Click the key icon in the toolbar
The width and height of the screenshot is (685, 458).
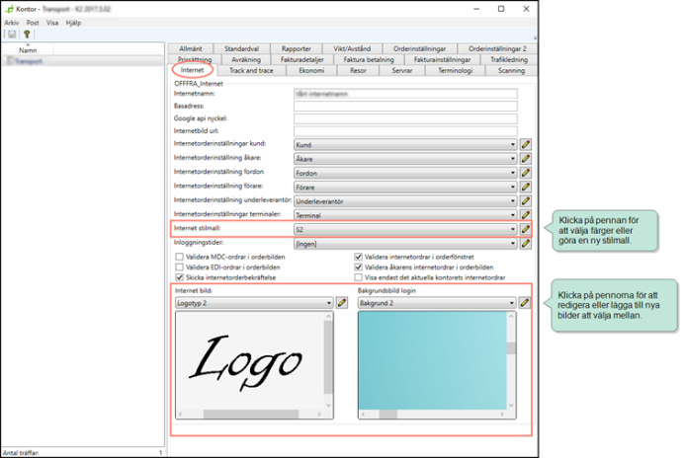28,34
